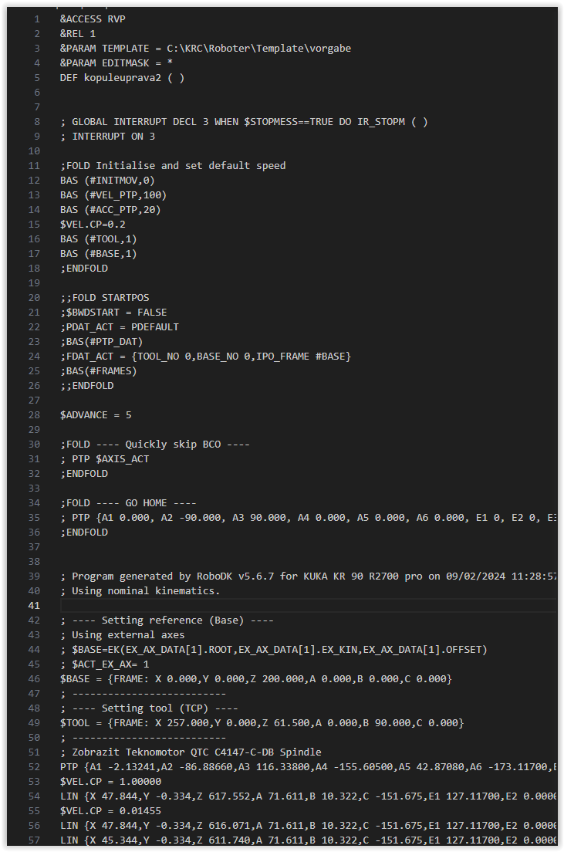Image resolution: width=564 pixels, height=852 pixels.
Task: Click the '; Using nominal kinematics.' comment
Action: coord(140,591)
